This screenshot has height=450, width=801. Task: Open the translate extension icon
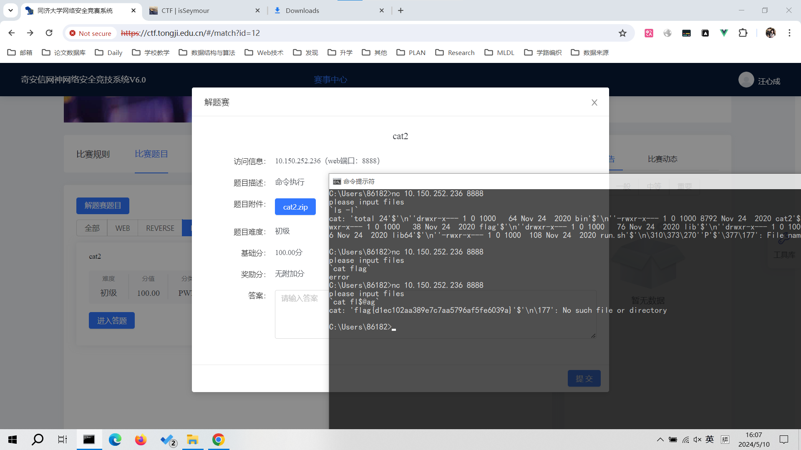(649, 33)
